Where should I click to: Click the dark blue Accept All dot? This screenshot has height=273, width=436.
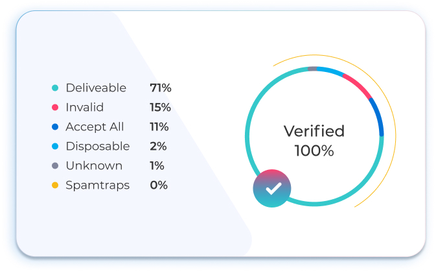[55, 127]
